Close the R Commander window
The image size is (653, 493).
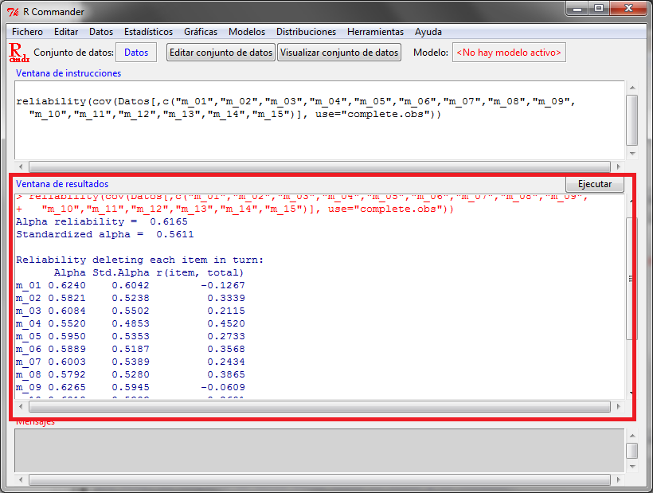click(629, 9)
